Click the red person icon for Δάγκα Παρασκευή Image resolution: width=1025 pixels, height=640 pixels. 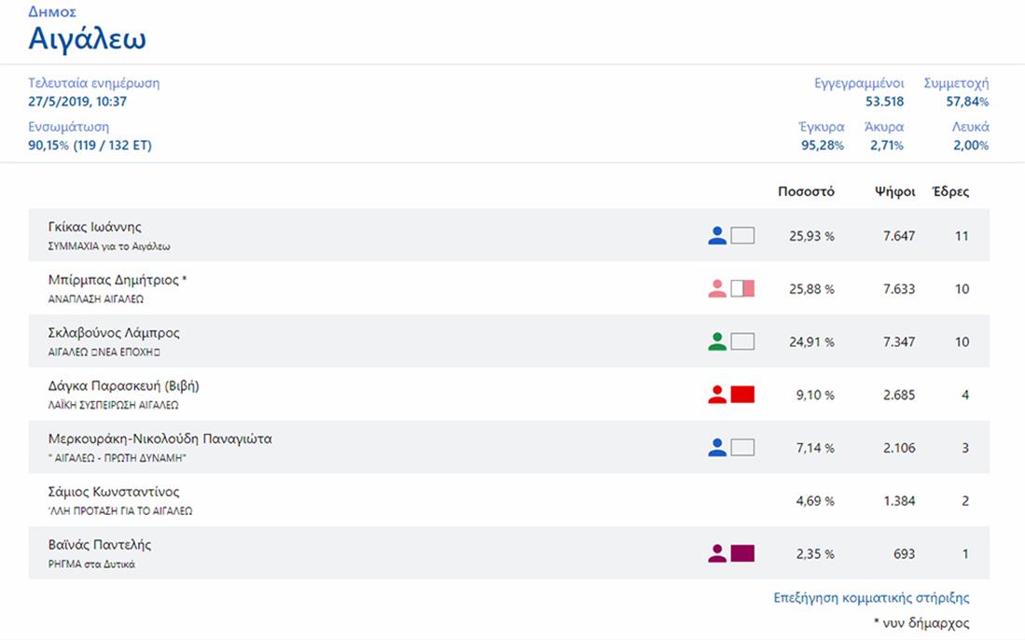(717, 395)
